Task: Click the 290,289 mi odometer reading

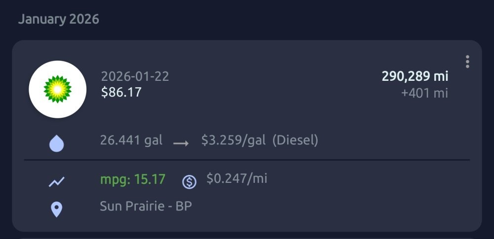Action: (x=414, y=76)
